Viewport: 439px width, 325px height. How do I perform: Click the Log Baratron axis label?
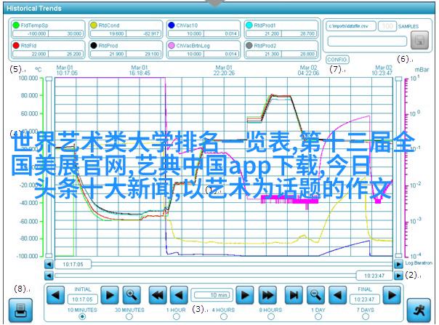419,262
